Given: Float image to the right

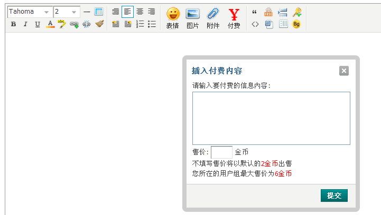Looking at the screenshot, I should coord(128,24).
